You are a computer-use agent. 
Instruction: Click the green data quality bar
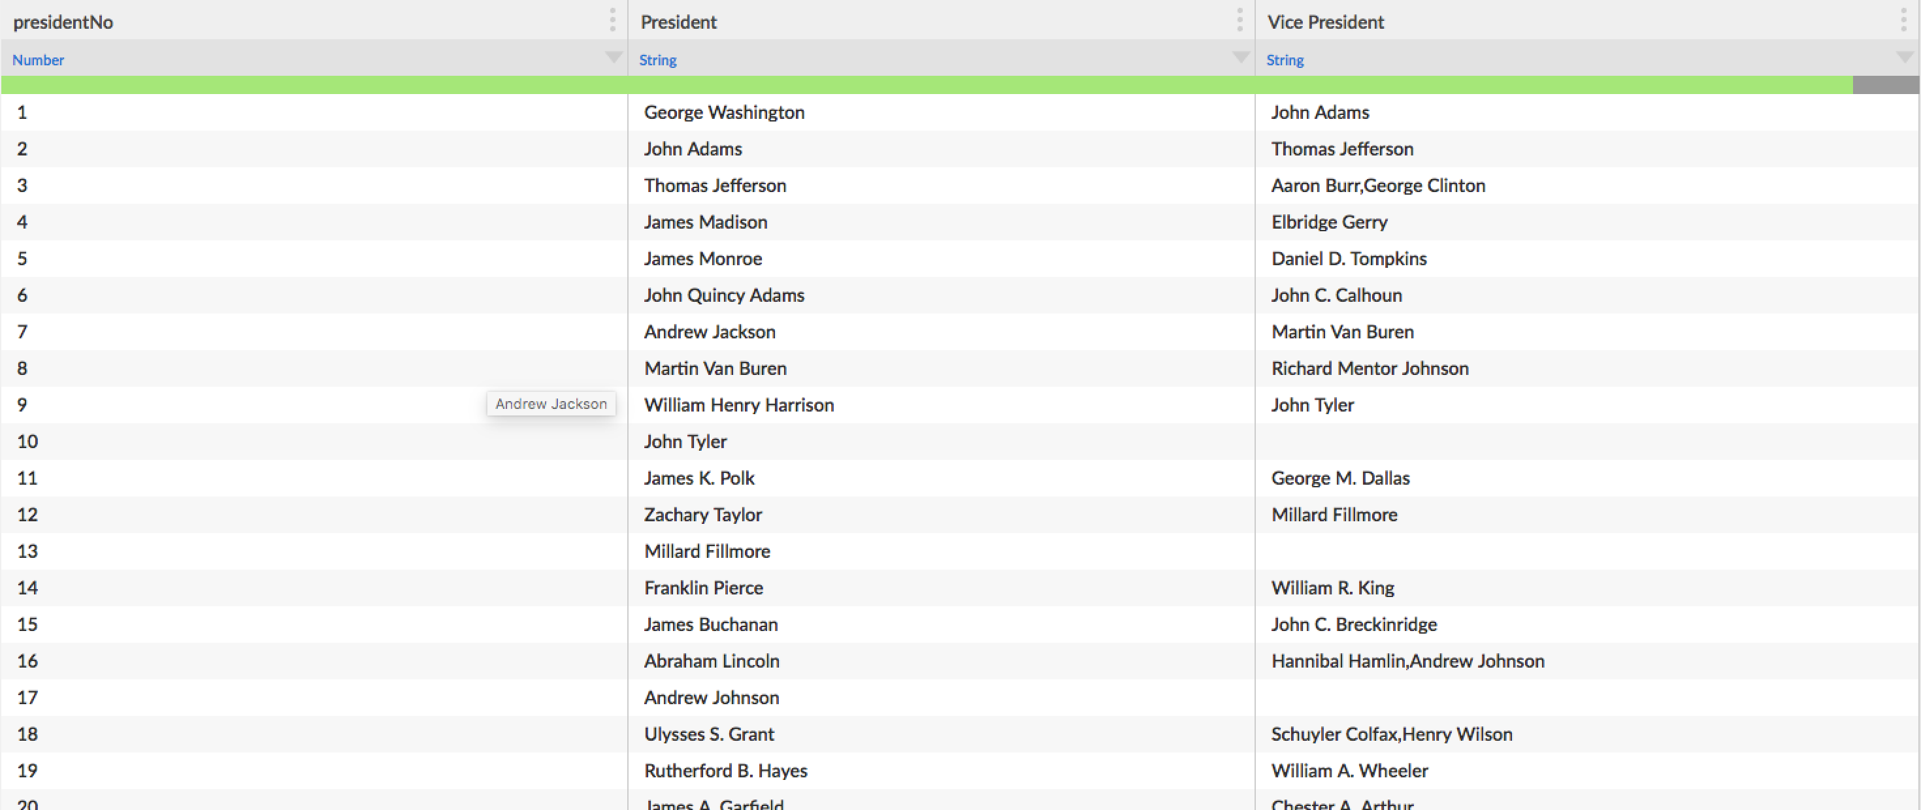pyautogui.click(x=925, y=85)
